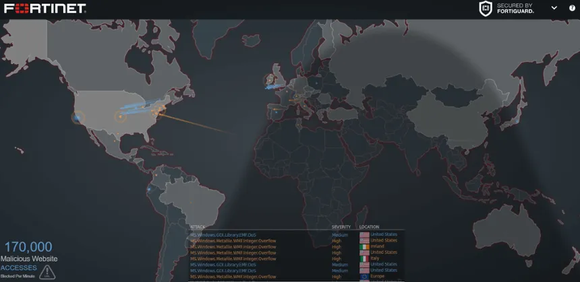Click the LOCATION column header
This screenshot has width=580, height=282.
click(x=369, y=227)
